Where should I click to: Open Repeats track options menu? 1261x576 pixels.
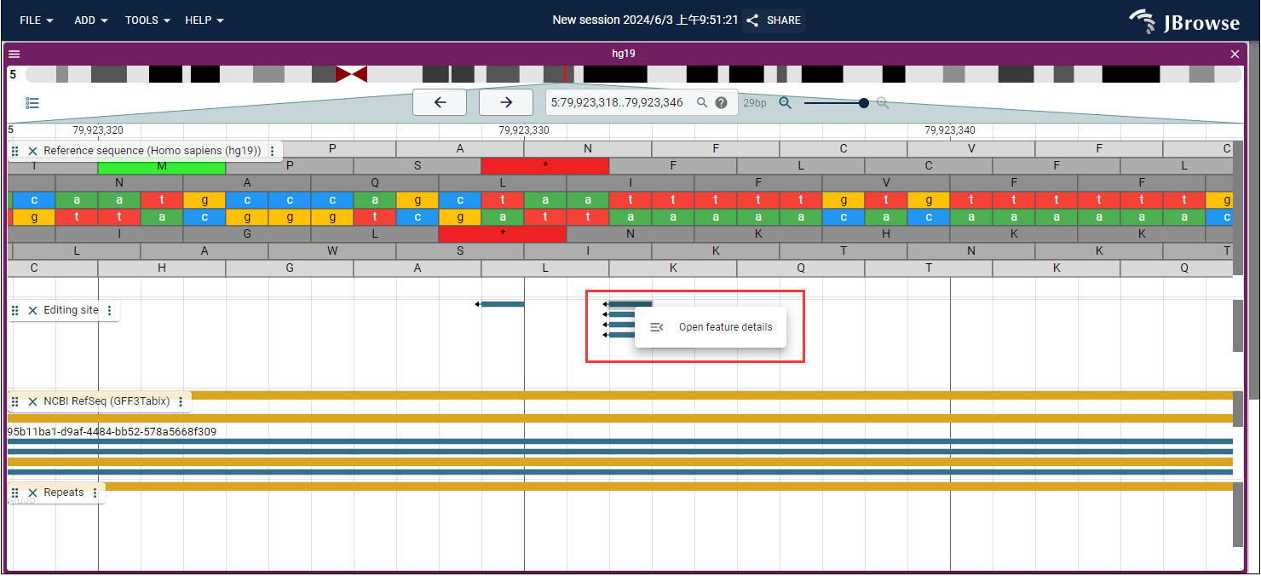click(95, 493)
